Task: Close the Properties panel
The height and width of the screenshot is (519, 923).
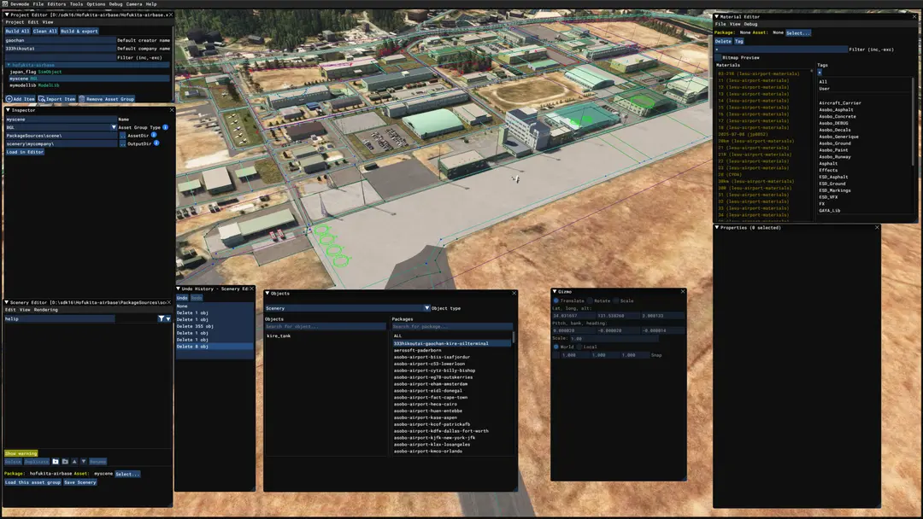Action: 877,227
